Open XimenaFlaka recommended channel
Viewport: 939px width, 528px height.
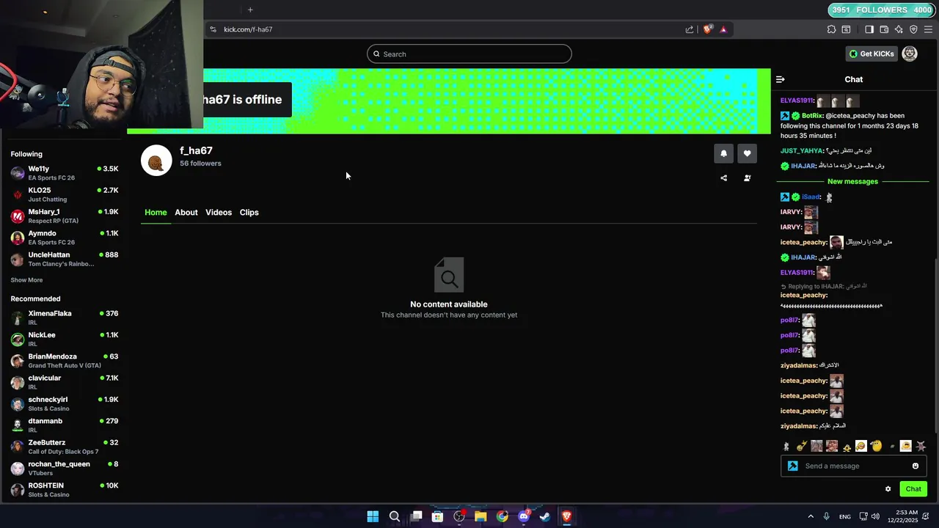tap(65, 318)
